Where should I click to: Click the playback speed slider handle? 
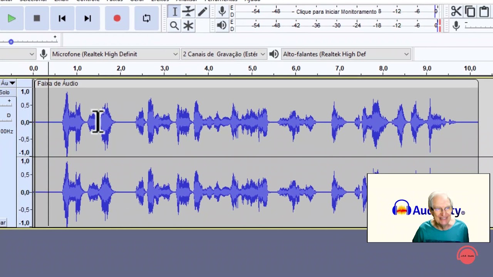11,42
